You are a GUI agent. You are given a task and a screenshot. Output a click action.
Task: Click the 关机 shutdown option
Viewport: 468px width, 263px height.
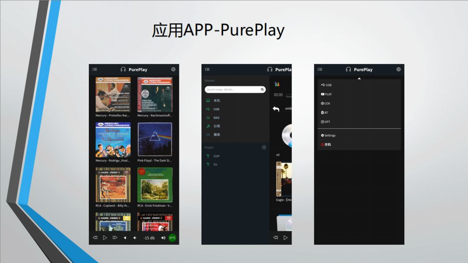coord(326,144)
